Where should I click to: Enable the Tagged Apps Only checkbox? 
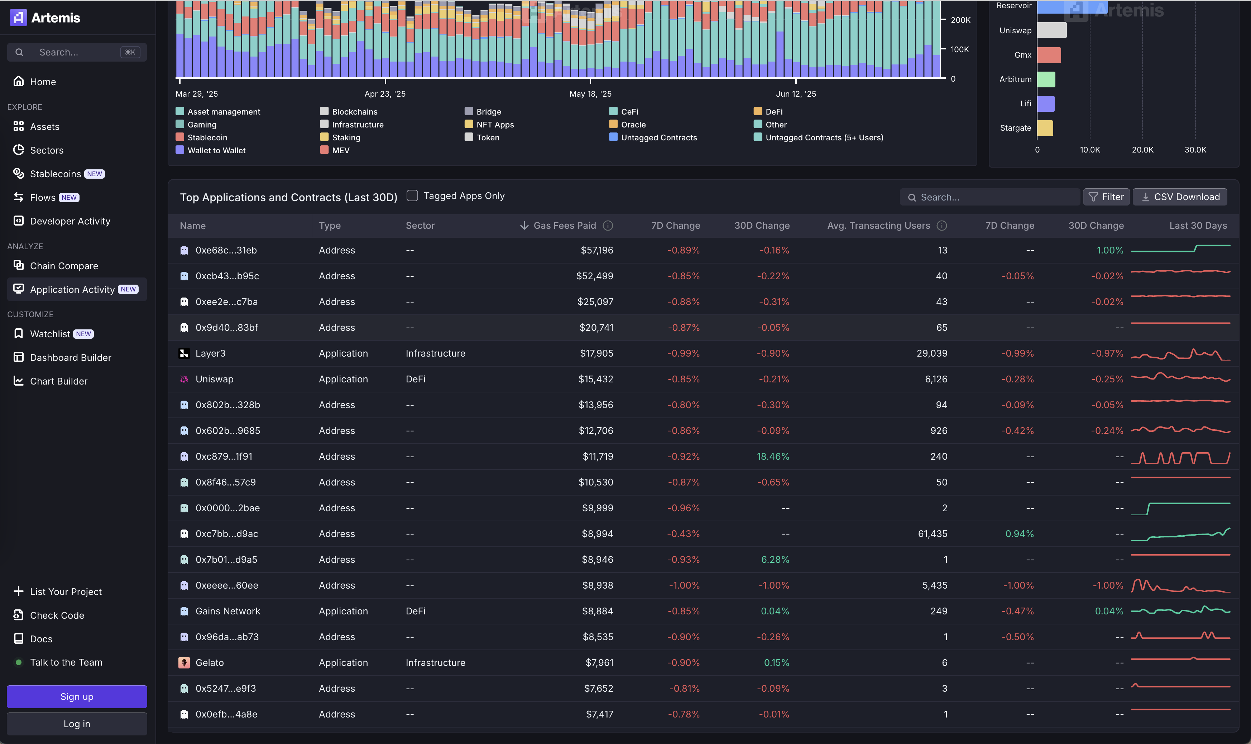tap(412, 195)
